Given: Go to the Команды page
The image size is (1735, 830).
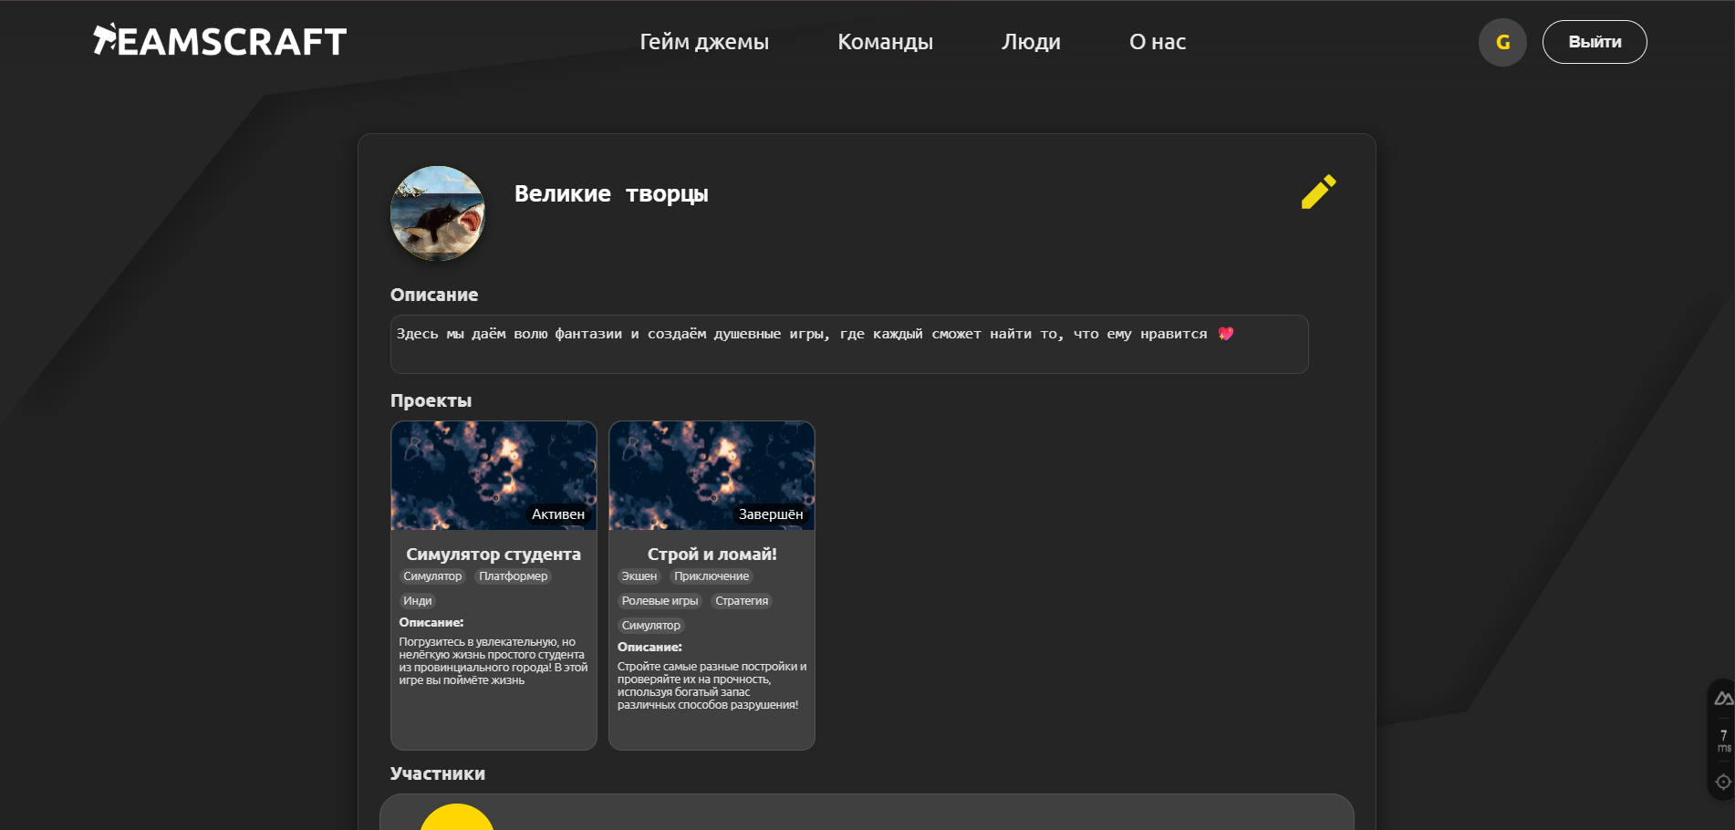Looking at the screenshot, I should [x=885, y=42].
